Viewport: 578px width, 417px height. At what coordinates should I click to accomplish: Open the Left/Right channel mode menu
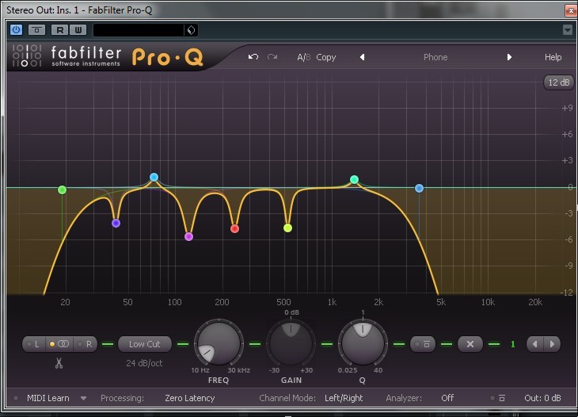(x=344, y=398)
